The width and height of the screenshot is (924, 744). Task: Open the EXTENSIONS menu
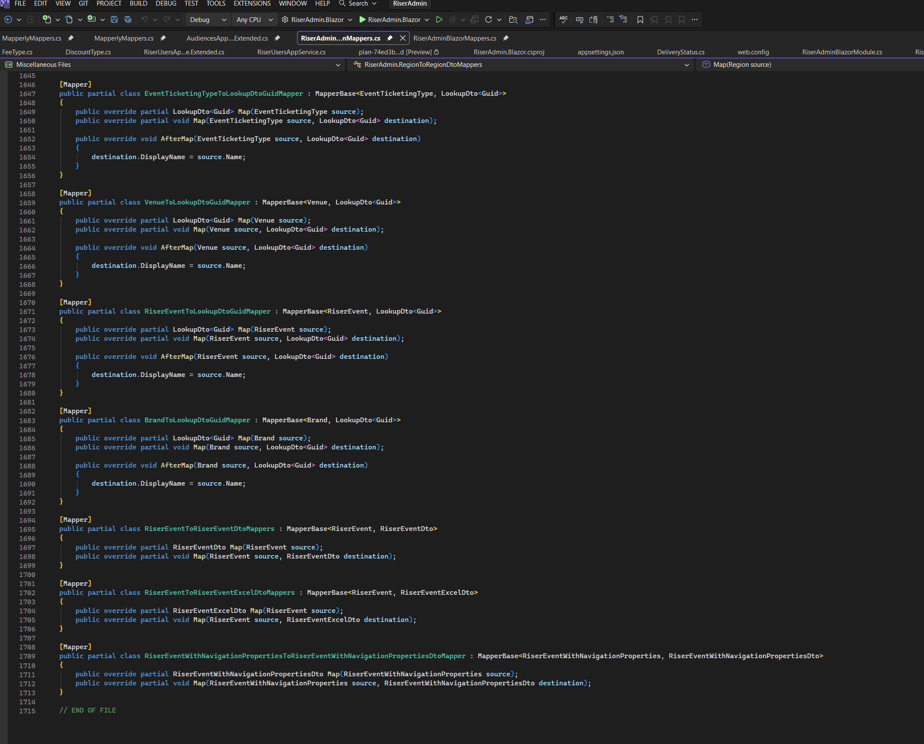(252, 3)
